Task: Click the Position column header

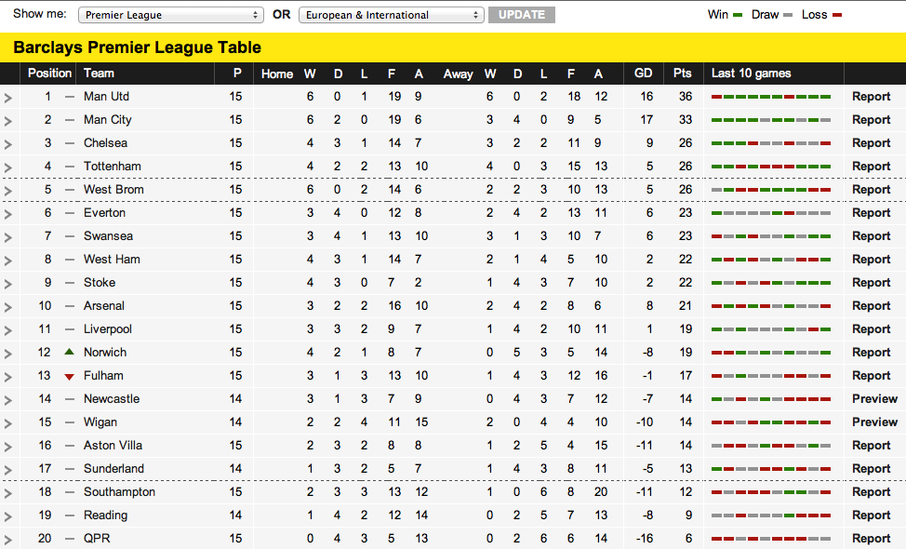Action: tap(49, 74)
